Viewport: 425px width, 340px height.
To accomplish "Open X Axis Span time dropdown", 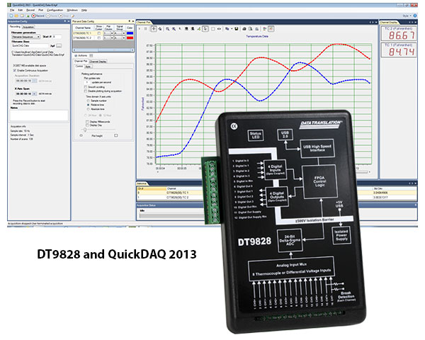I will point(35,93).
